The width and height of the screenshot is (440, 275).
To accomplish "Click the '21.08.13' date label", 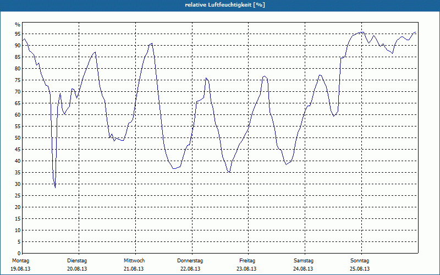I will (134, 269).
